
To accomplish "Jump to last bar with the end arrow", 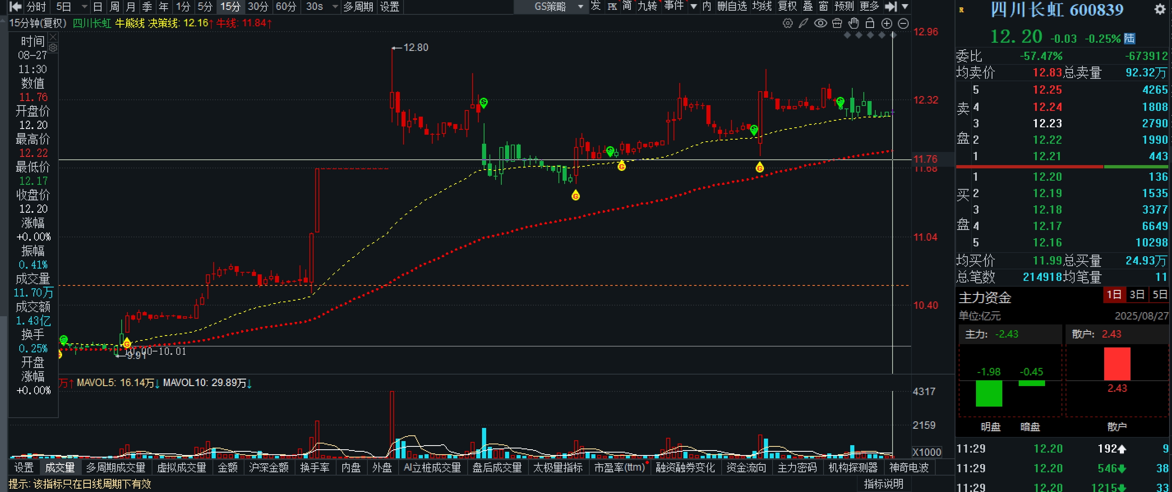I will (891, 7).
